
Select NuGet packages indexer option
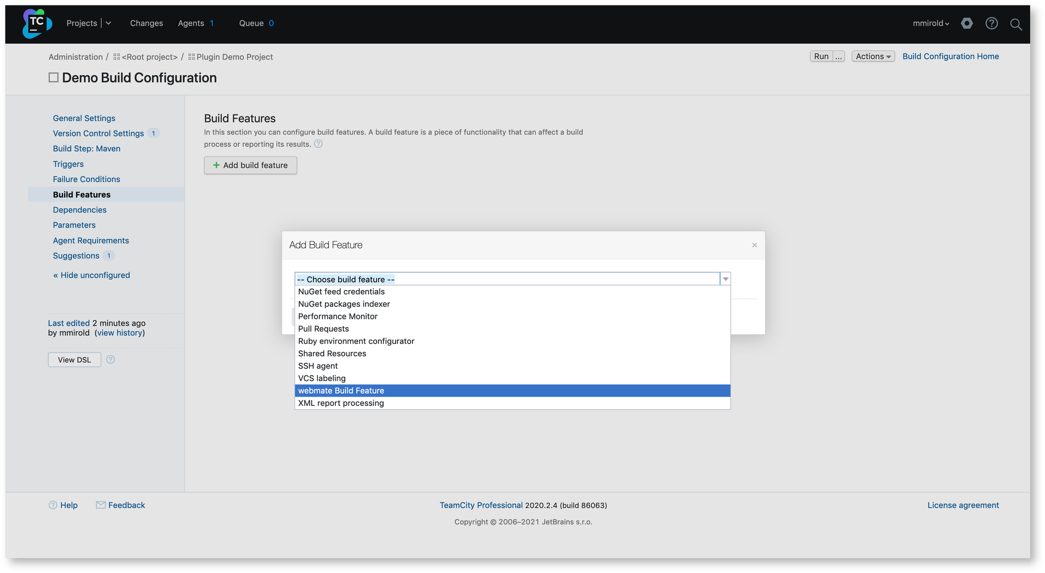(x=513, y=304)
